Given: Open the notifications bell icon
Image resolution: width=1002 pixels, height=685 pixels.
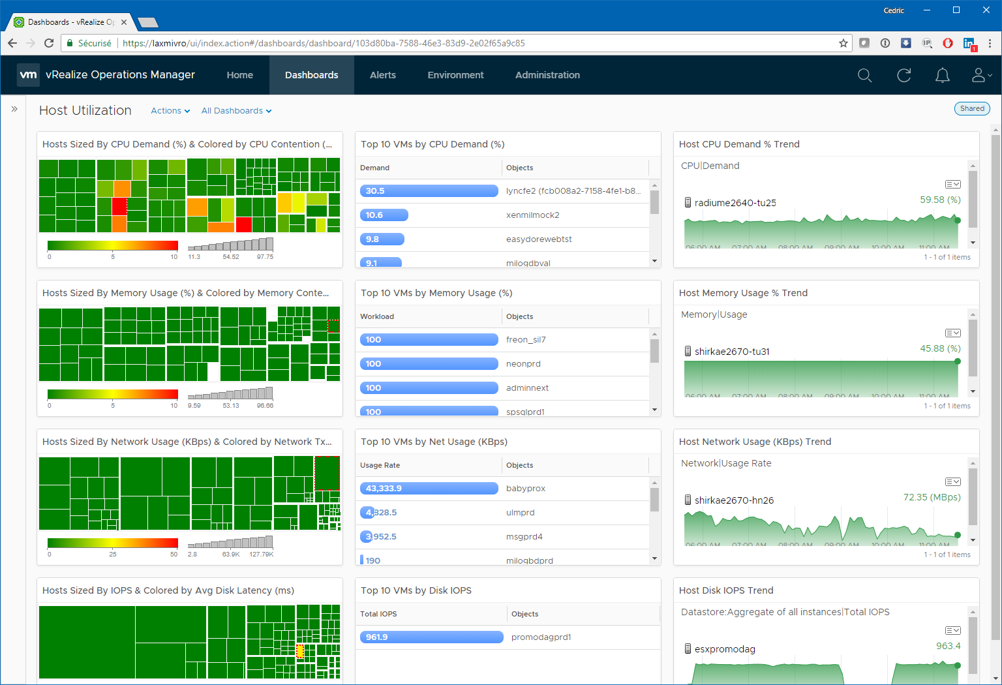Looking at the screenshot, I should [x=942, y=76].
